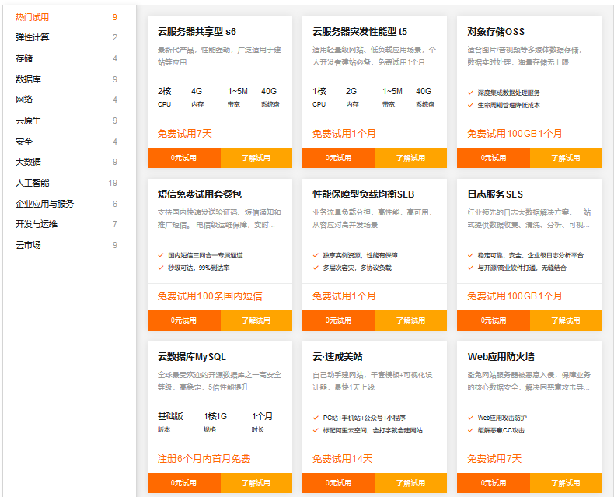Click 了解试用 for 短信免费试用套餐包
Viewport: 614px width, 497px height.
[x=256, y=320]
